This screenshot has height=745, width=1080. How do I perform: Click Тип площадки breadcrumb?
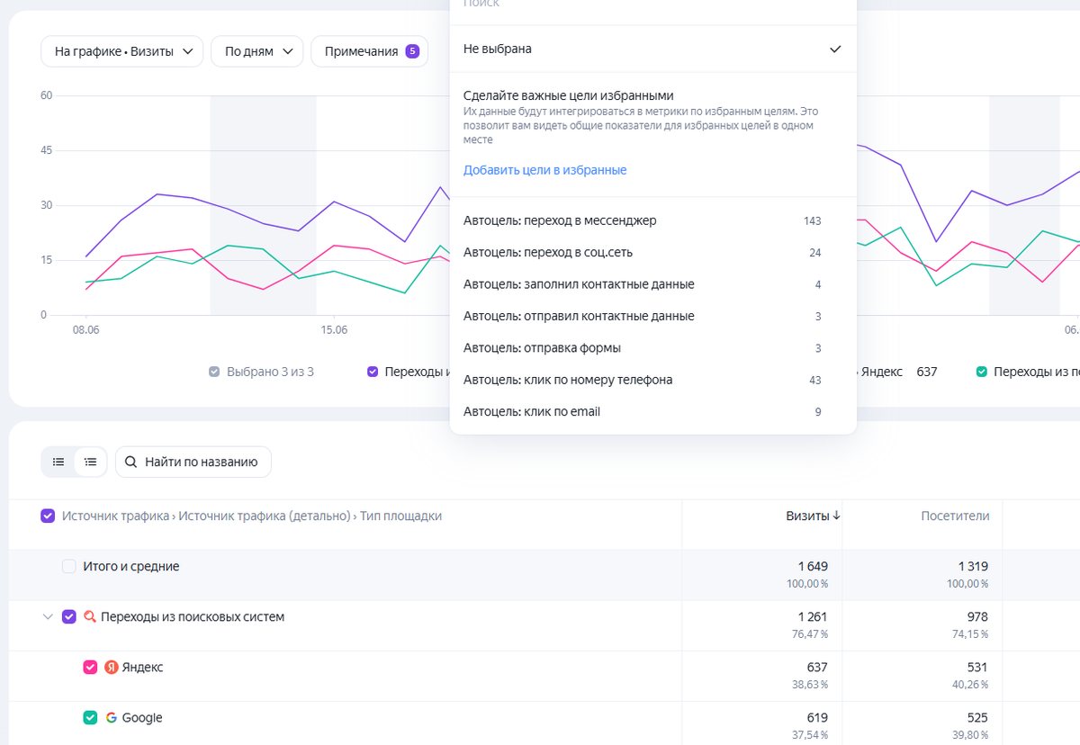pyautogui.click(x=400, y=516)
